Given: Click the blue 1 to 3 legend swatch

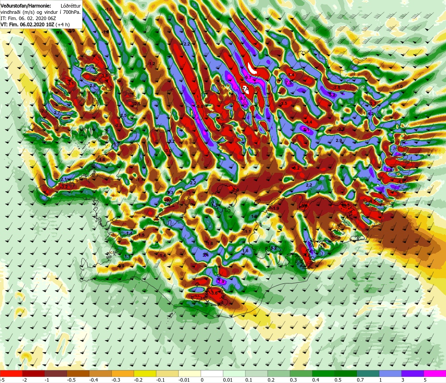Looking at the screenshot, I should (x=390, y=374).
